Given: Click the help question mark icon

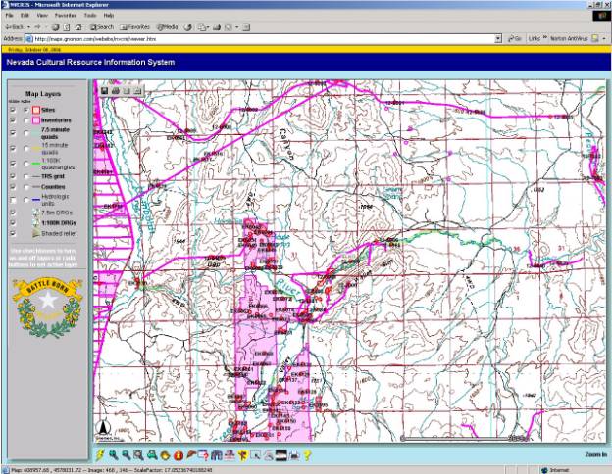Looking at the screenshot, I should (307, 455).
